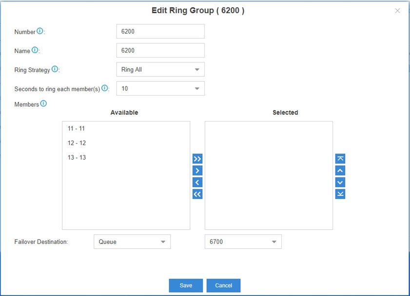Move selected member to bottom of list
The image size is (410, 296).
tap(340, 194)
